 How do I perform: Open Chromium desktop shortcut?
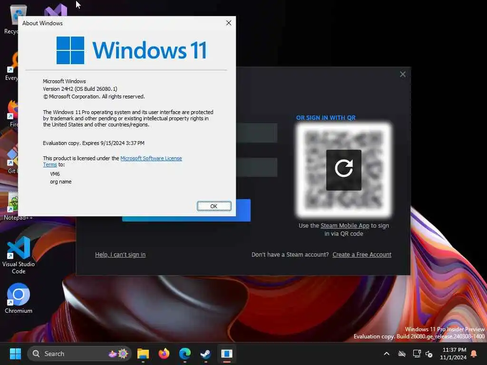(x=19, y=298)
